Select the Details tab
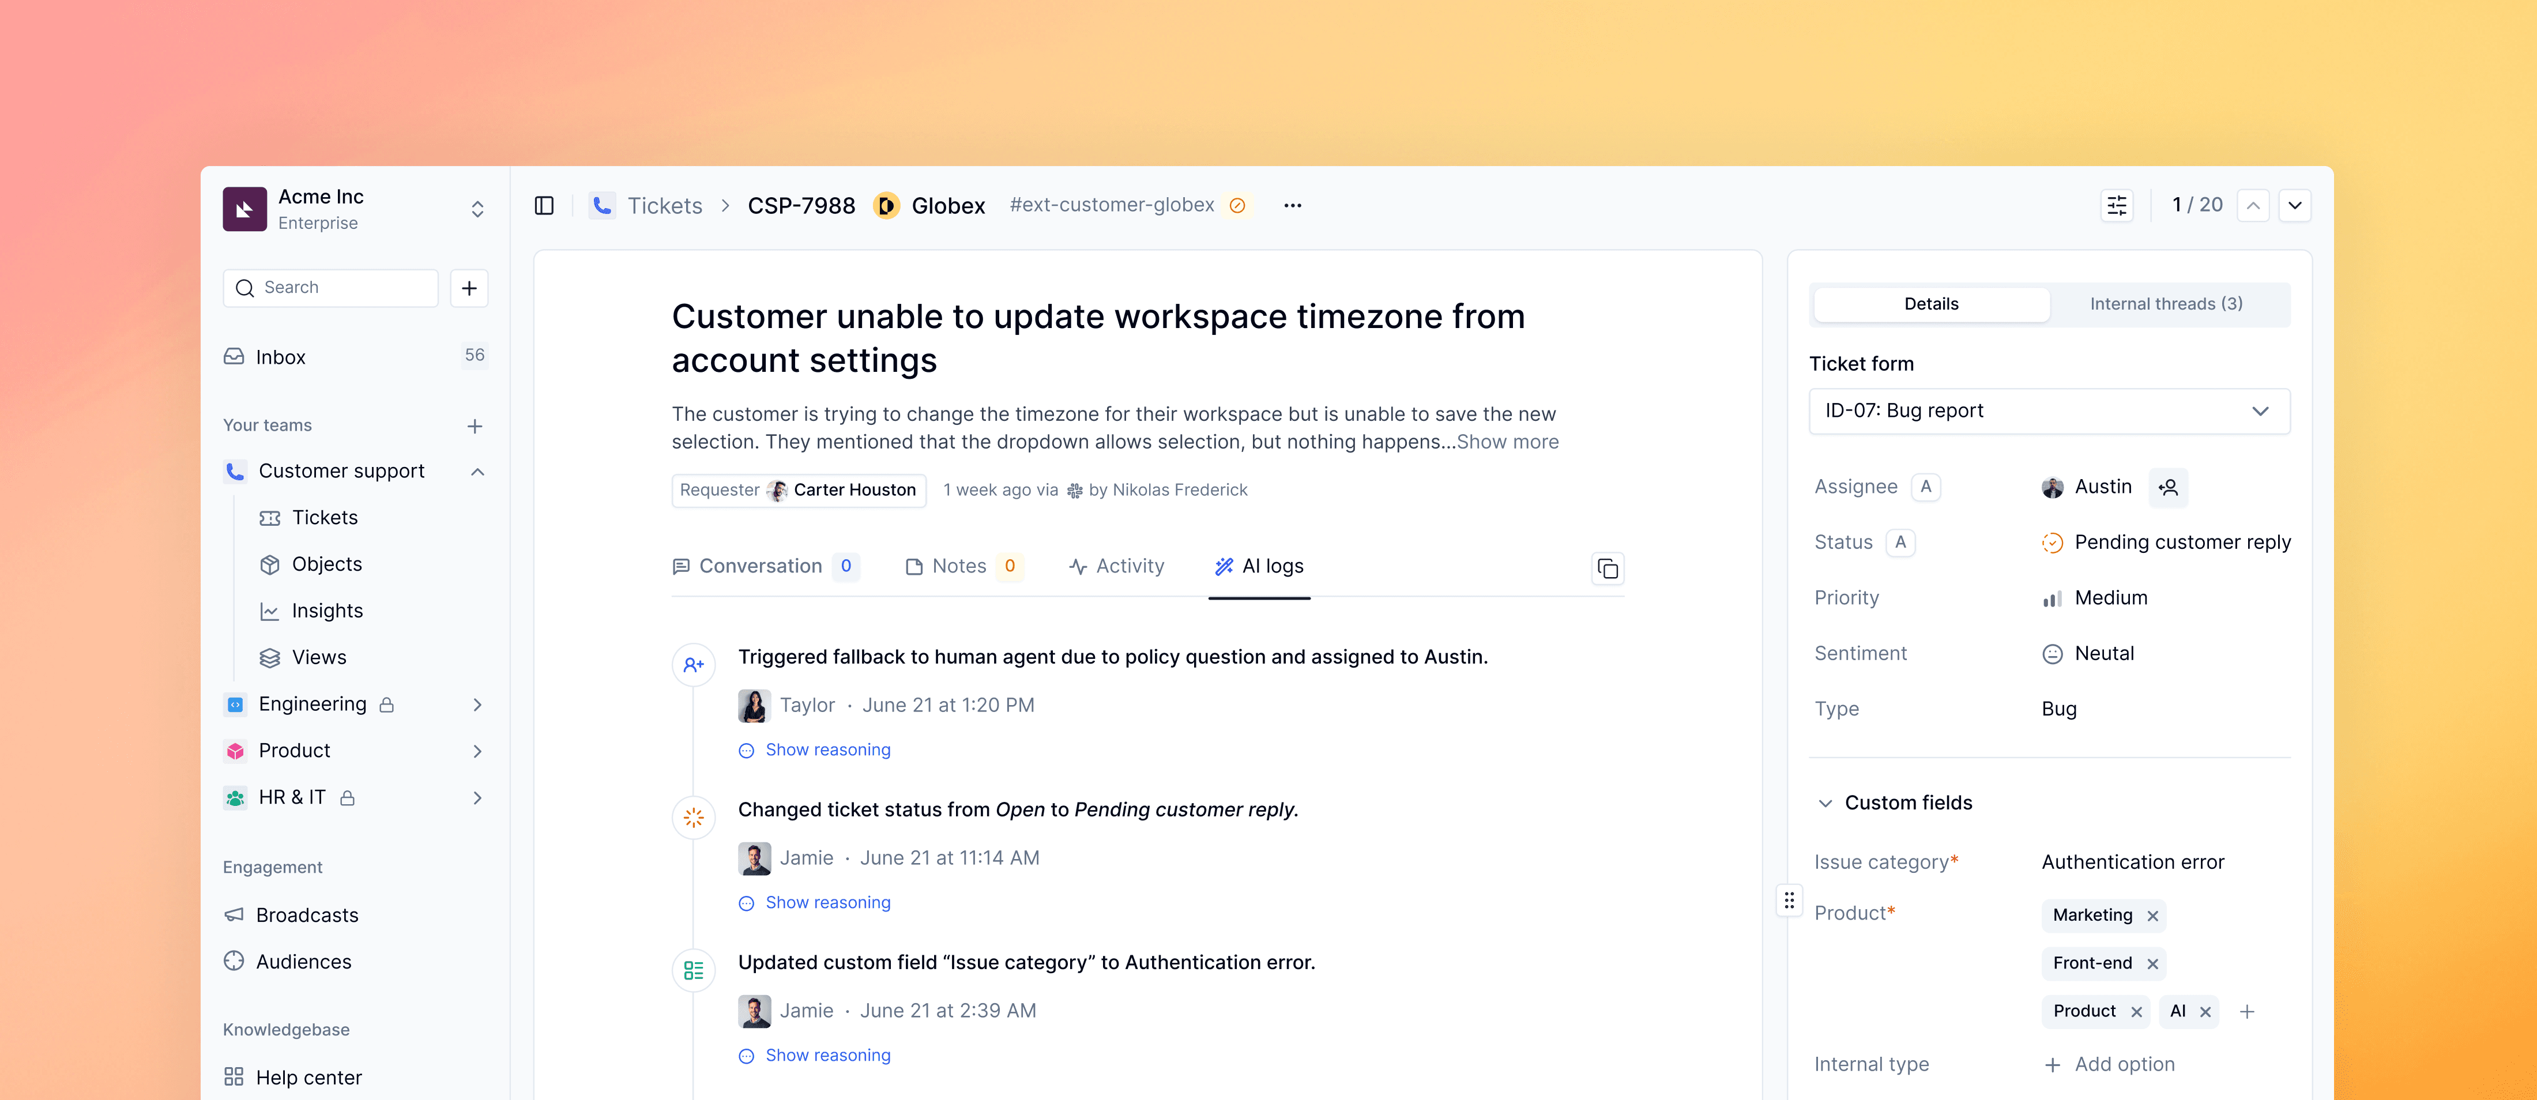Viewport: 2537px width, 1100px height. pyautogui.click(x=1930, y=304)
